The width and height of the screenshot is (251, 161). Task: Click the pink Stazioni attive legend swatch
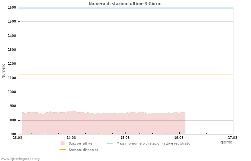pos(62,143)
